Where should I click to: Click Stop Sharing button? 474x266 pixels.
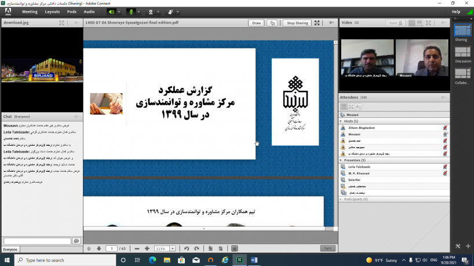coord(297,23)
